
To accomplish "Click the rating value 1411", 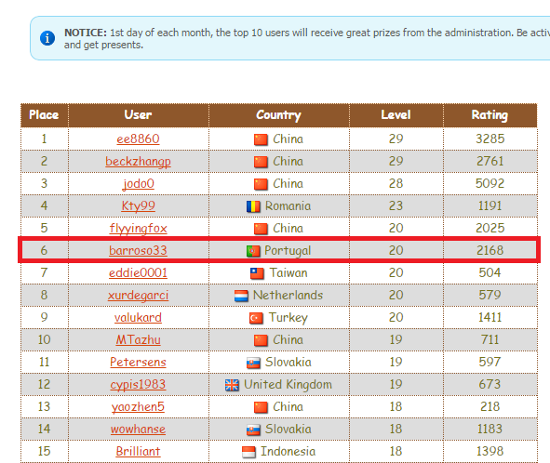I will tap(490, 318).
